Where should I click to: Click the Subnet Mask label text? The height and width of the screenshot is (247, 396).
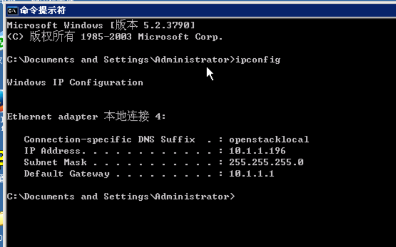[x=55, y=162]
